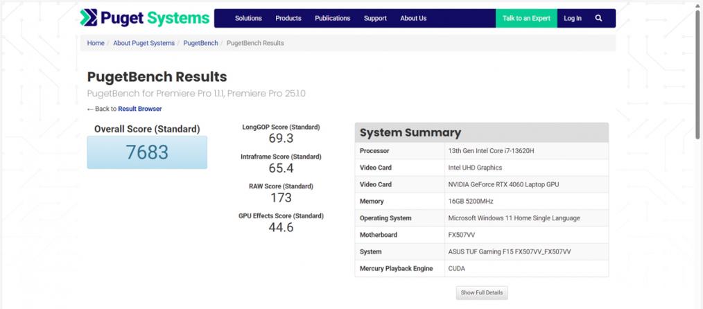Select processor value i7-13620H
The image size is (703, 309).
tap(491, 151)
